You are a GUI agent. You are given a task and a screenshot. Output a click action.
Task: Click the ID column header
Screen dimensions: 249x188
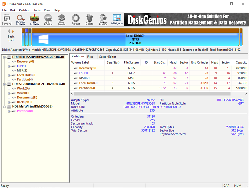[146, 62]
